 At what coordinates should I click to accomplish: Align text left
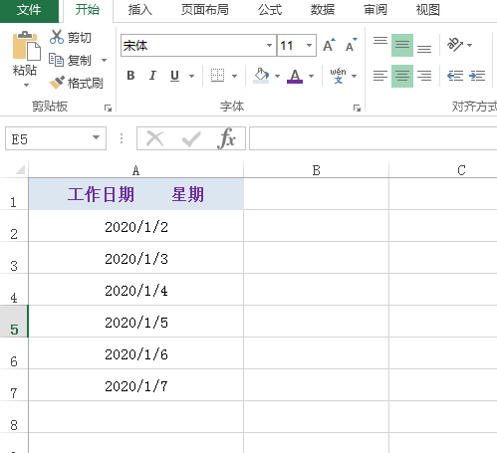380,76
